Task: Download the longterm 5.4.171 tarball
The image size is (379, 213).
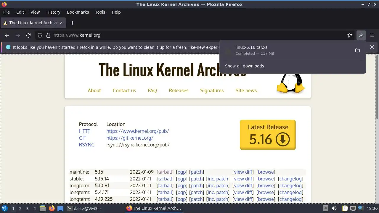Action: tap(165, 192)
